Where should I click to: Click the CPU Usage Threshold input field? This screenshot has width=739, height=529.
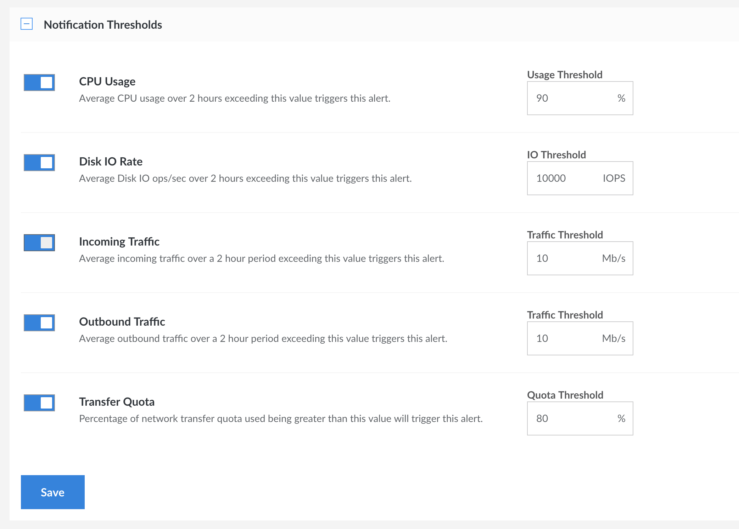(x=571, y=98)
